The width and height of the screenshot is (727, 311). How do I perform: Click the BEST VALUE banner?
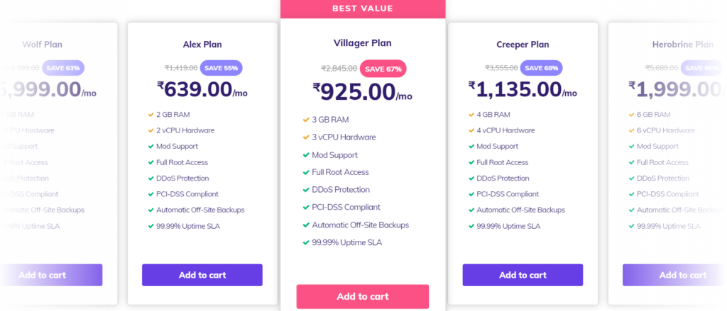pos(363,9)
